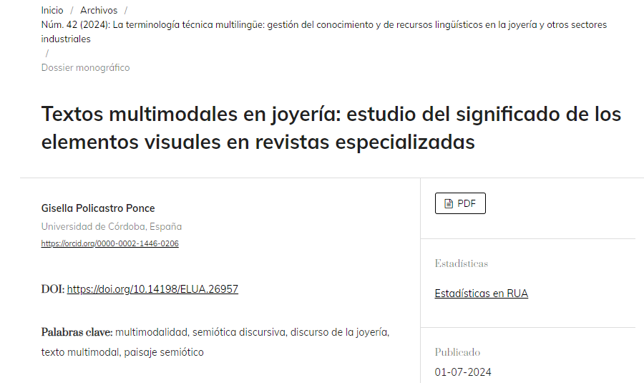Viewport: 644px width, 383px height.
Task: Click the Dossier monográfico breadcrumb text
Action: [x=85, y=67]
